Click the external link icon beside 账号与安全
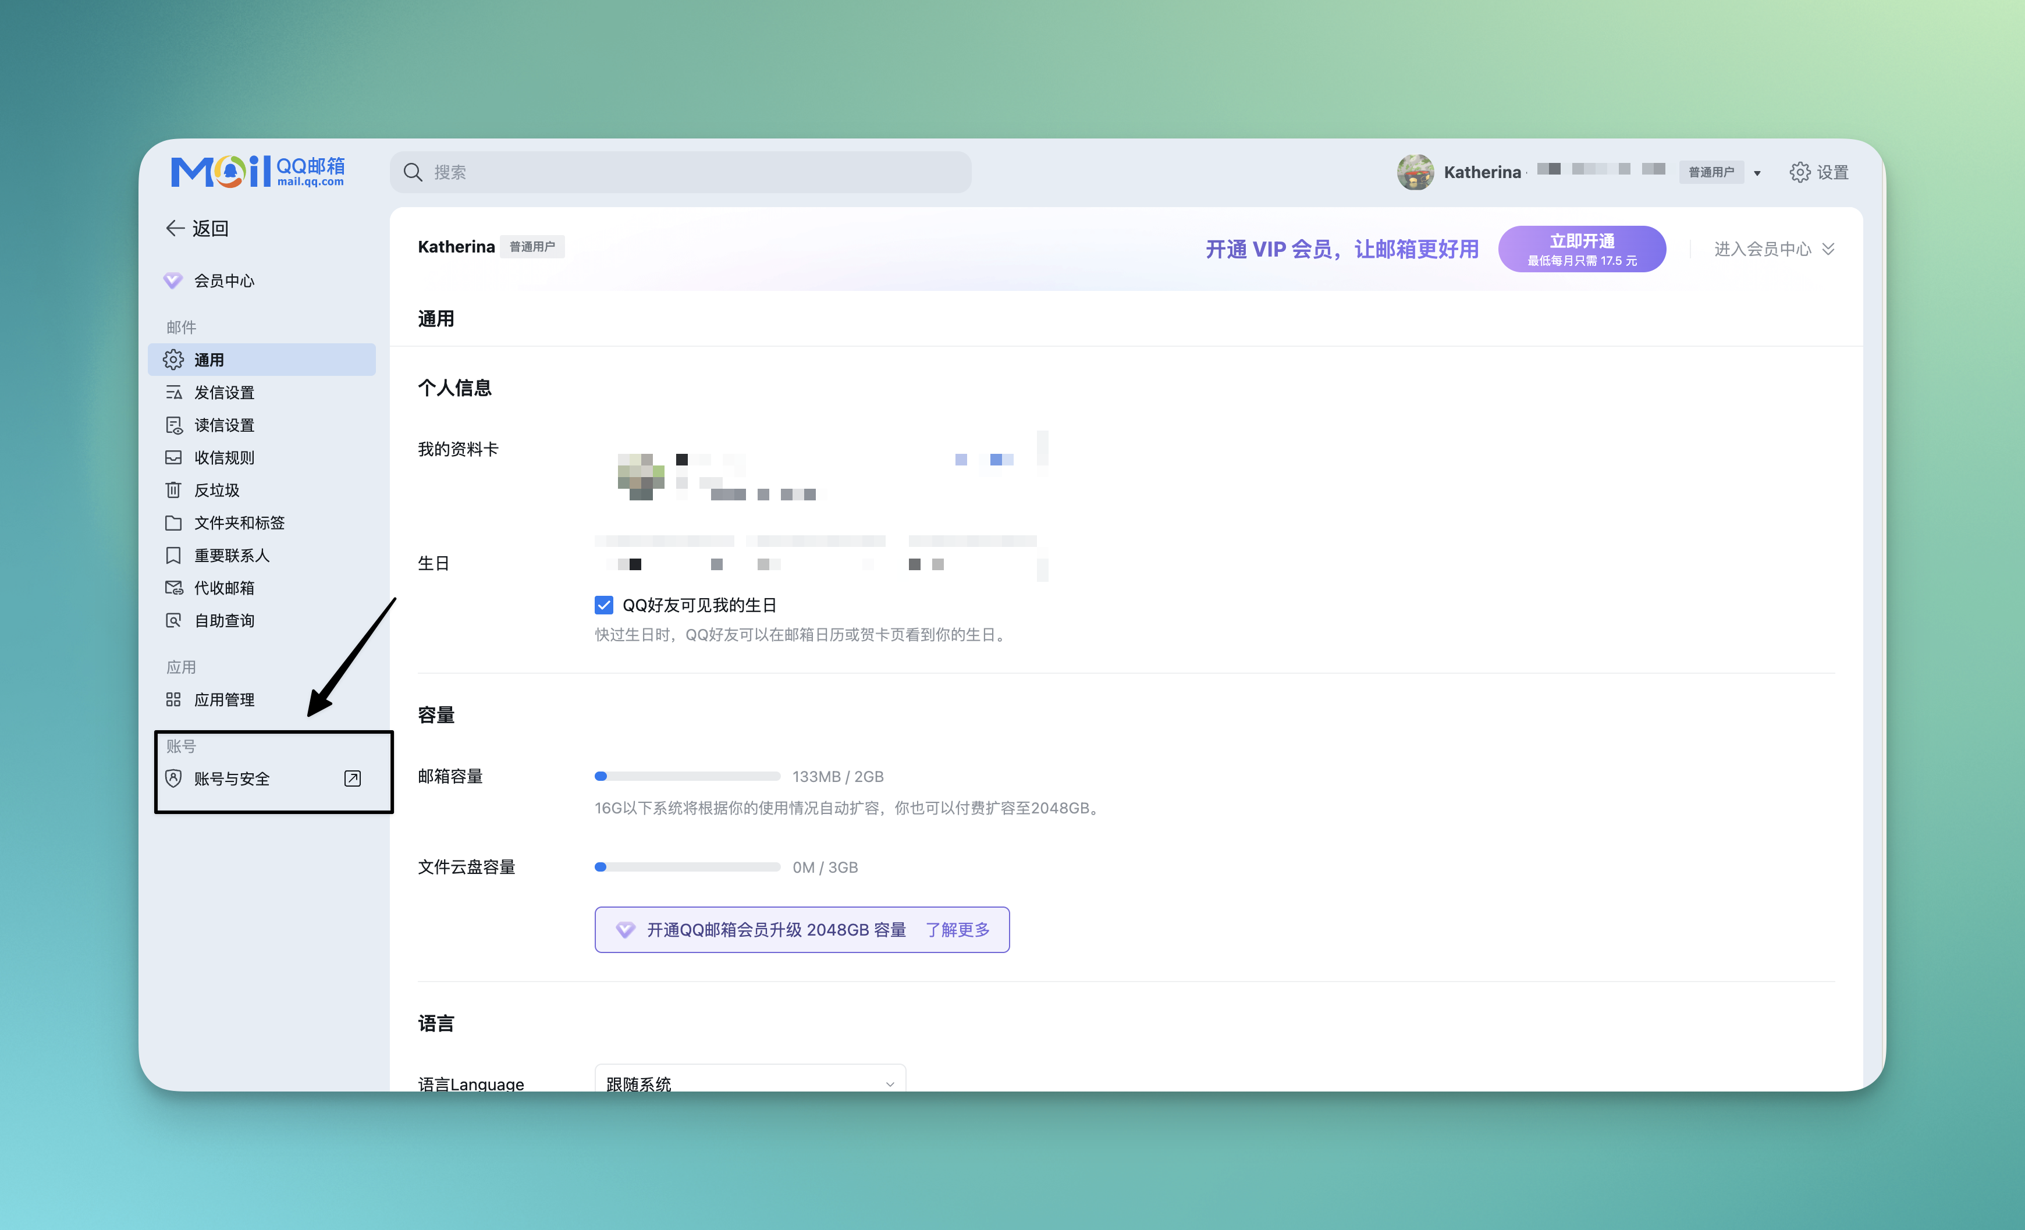This screenshot has height=1230, width=2025. coord(353,777)
